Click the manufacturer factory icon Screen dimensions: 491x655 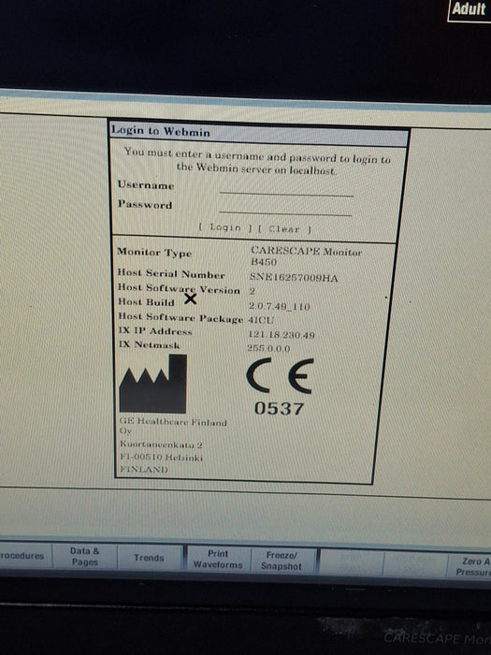[x=152, y=384]
